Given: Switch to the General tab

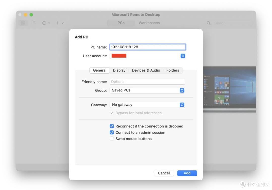Looking at the screenshot, I should (x=99, y=70).
